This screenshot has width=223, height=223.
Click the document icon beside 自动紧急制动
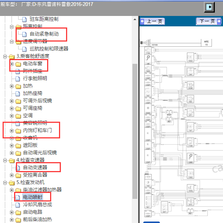point(24,34)
